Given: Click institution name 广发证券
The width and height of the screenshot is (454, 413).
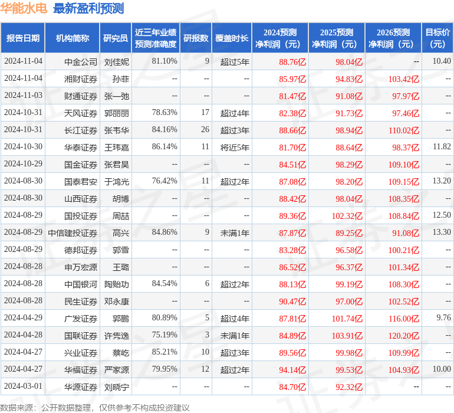Looking at the screenshot, I should pyautogui.click(x=81, y=318).
